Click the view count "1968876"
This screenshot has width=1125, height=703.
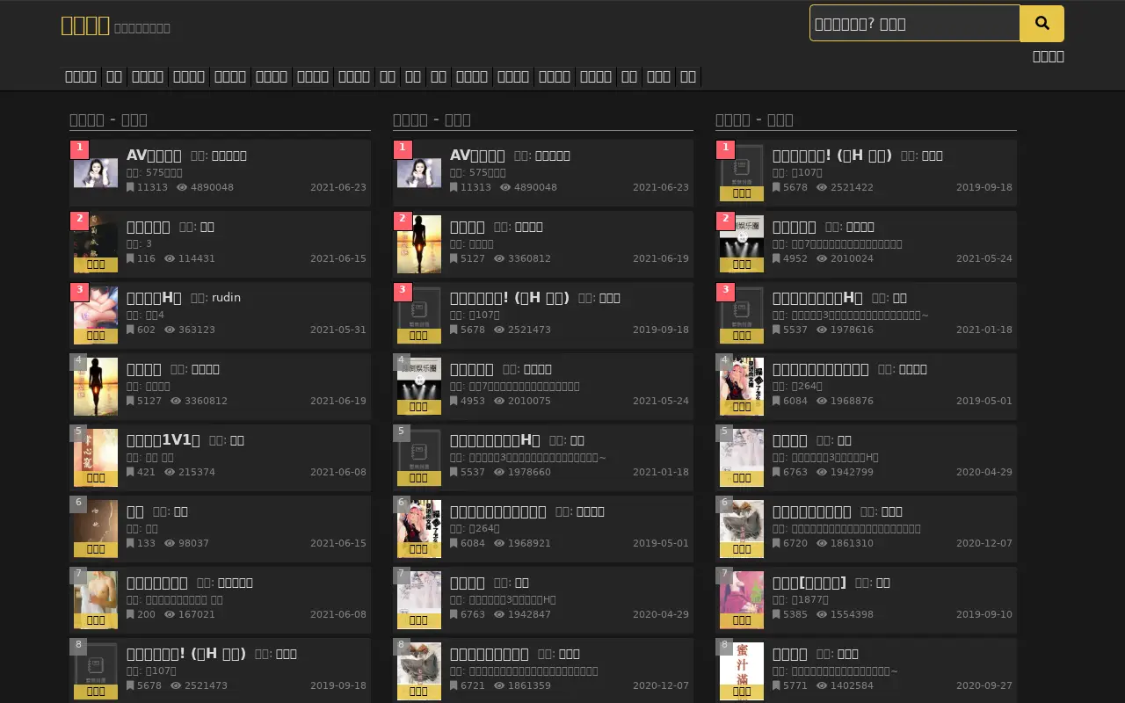click(853, 402)
